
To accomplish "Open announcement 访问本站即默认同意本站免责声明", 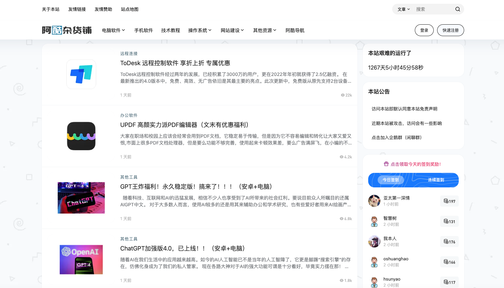I will [404, 109].
